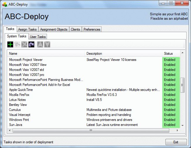This screenshot has width=191, height=148.
Task: Click the horizontal scrollbar thumb
Action: coord(91,130)
